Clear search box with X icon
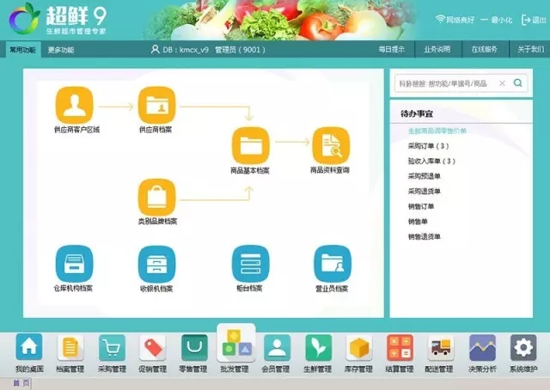Screen dimensions: 550x390 pos(502,83)
